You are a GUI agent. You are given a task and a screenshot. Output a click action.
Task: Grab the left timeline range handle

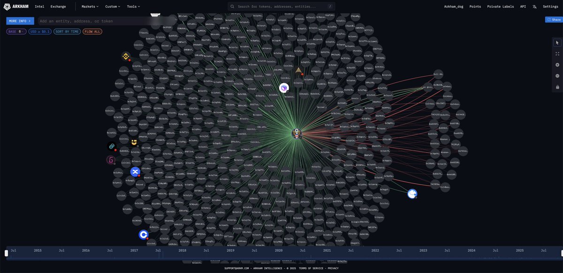point(7,253)
